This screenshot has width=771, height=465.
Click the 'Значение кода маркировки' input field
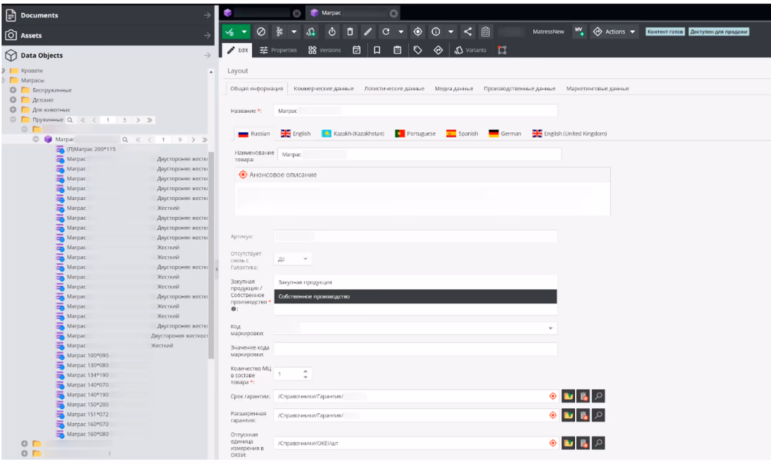pyautogui.click(x=415, y=349)
